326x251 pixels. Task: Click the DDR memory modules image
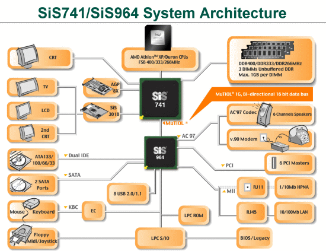(x=267, y=50)
